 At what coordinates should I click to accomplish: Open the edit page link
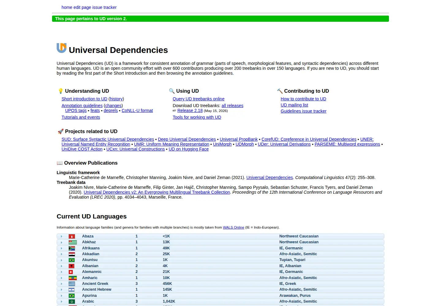tap(82, 7)
